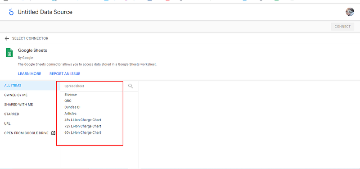Open the REPORT AN ISSUE link

click(65, 74)
